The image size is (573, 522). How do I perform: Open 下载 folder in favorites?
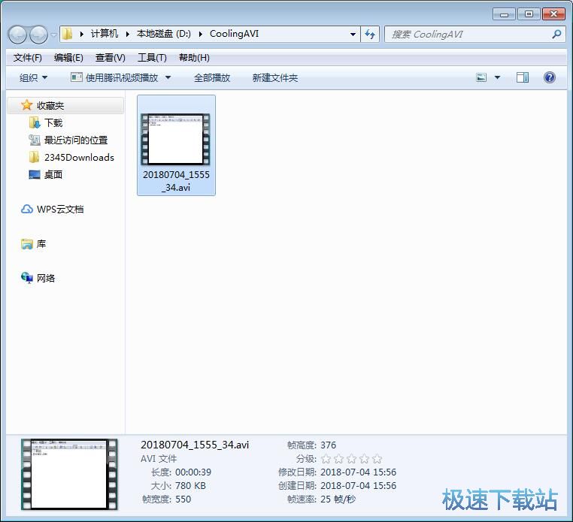pyautogui.click(x=53, y=122)
